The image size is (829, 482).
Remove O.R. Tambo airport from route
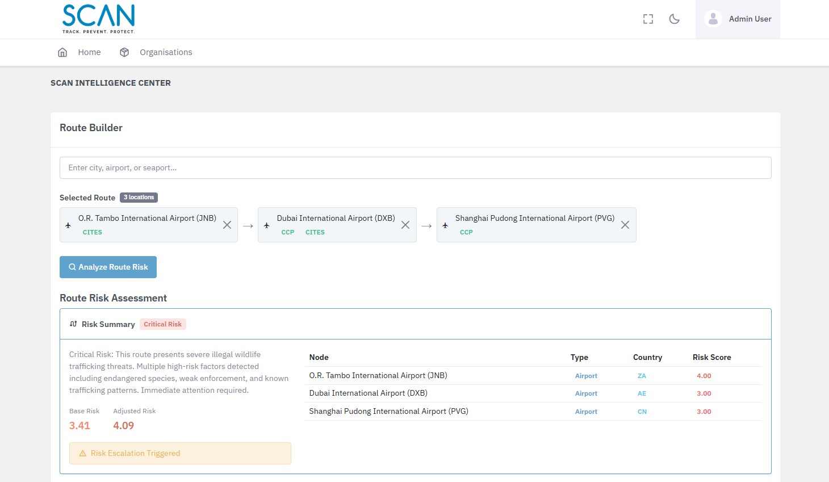tap(227, 225)
